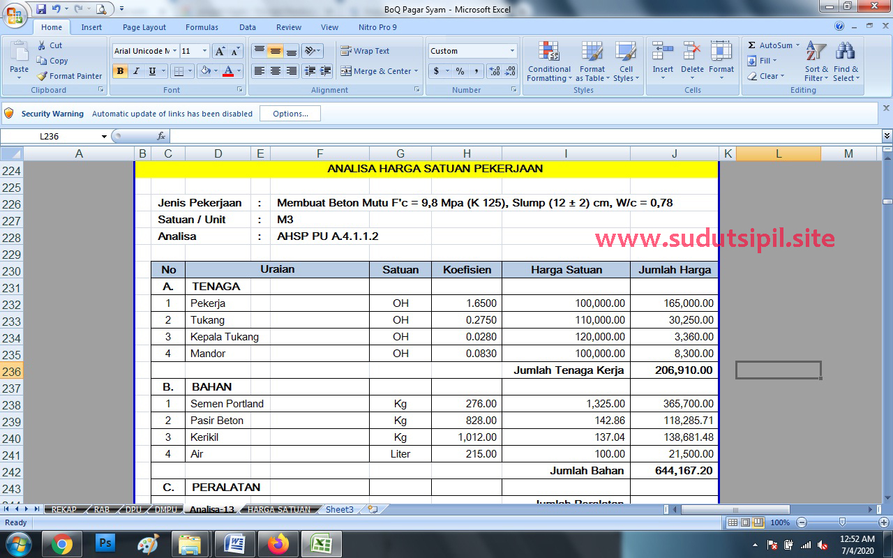This screenshot has height=558, width=893.
Task: Apply Italic formatting
Action: (136, 71)
